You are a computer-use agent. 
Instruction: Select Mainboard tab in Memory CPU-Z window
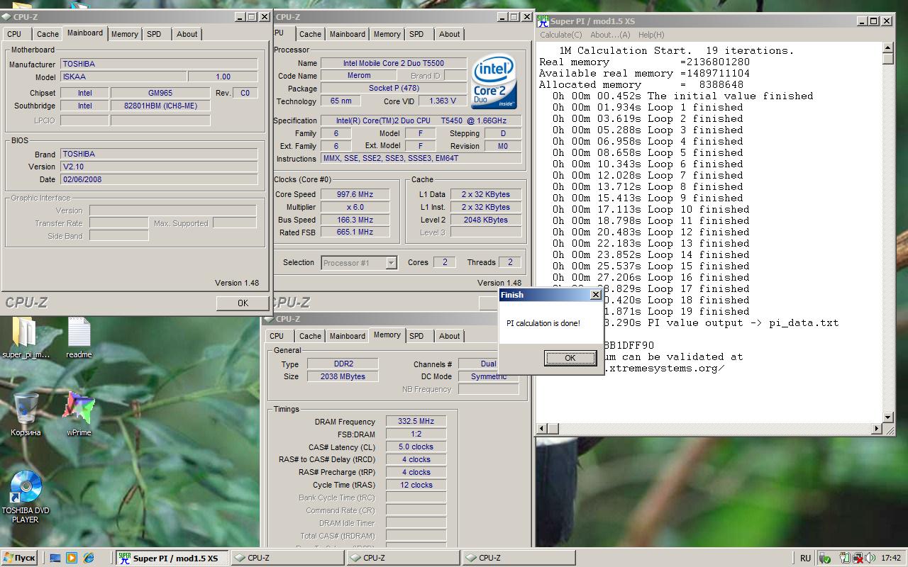(x=348, y=336)
